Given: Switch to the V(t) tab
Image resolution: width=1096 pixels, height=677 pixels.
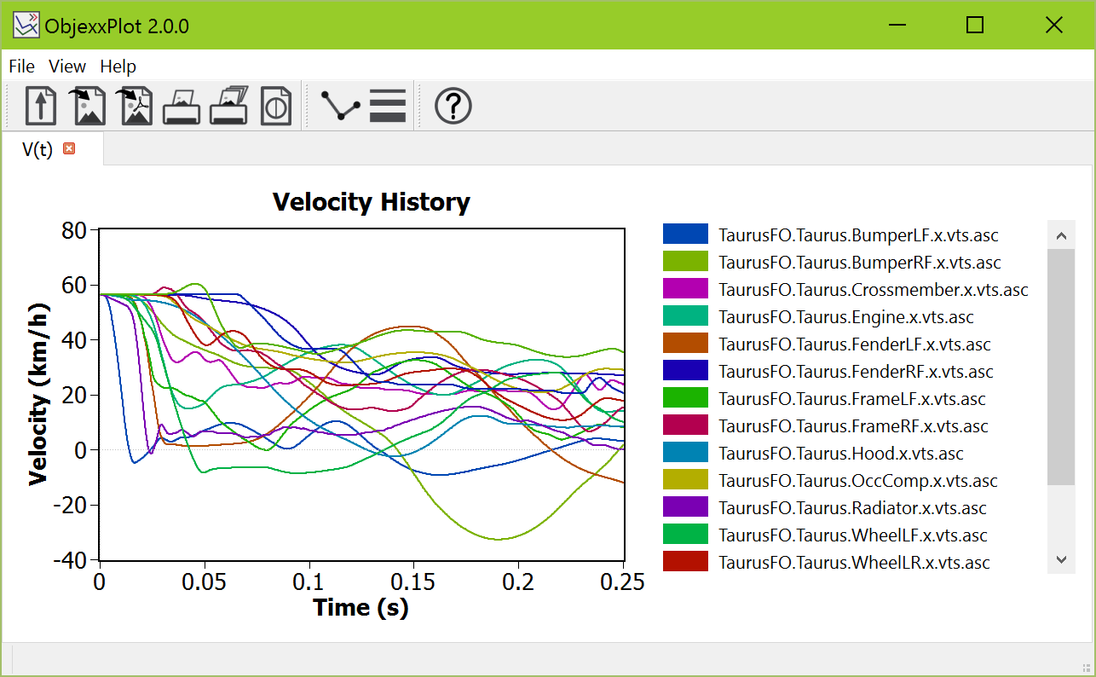Looking at the screenshot, I should (37, 148).
